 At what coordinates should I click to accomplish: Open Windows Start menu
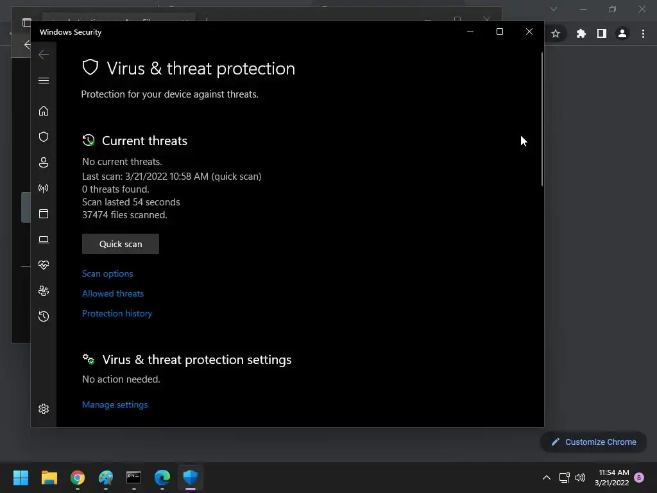21,478
